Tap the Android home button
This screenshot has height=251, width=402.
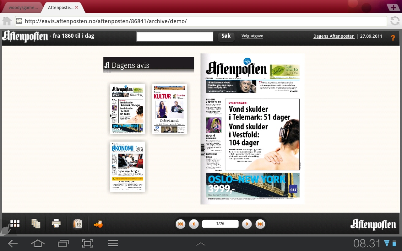[x=38, y=243]
